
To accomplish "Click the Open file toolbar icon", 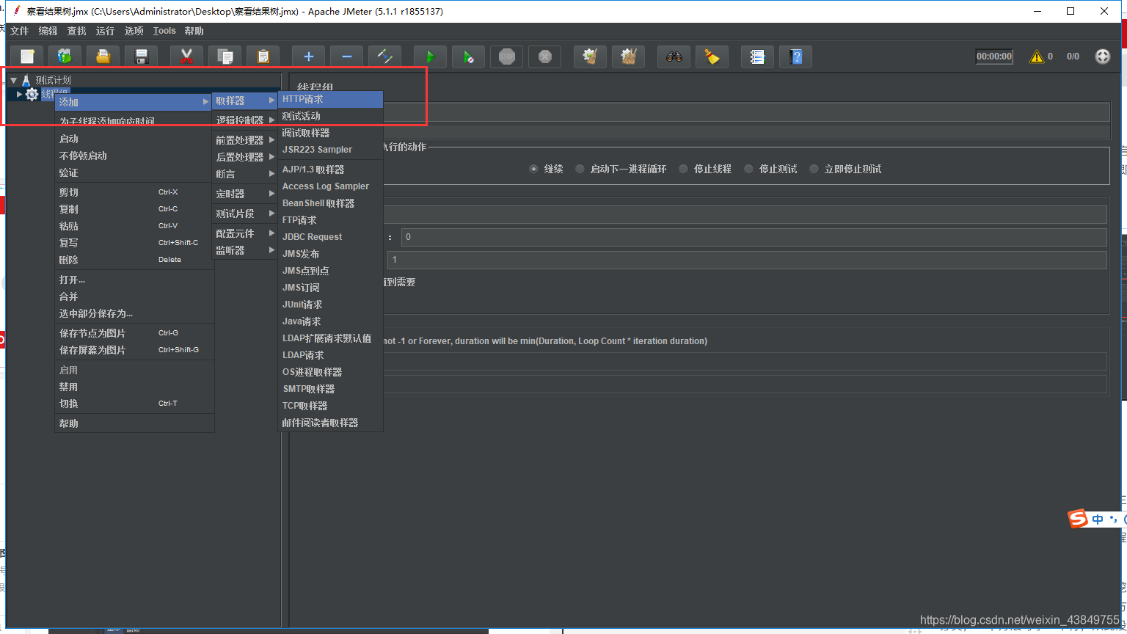I will point(103,57).
